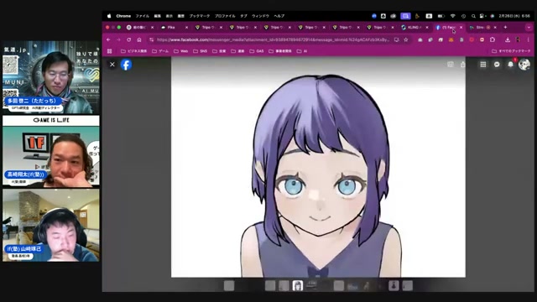
Task: Open the GAS bookmarks folder
Action: [x=257, y=51]
